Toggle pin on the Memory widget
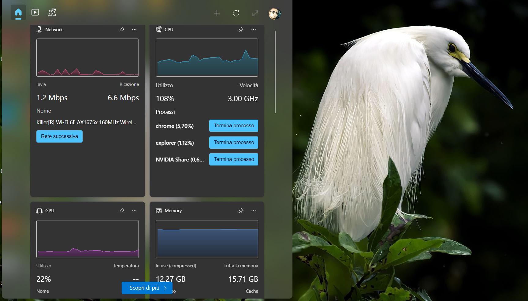Viewport: 528px width, 301px height. (x=241, y=210)
